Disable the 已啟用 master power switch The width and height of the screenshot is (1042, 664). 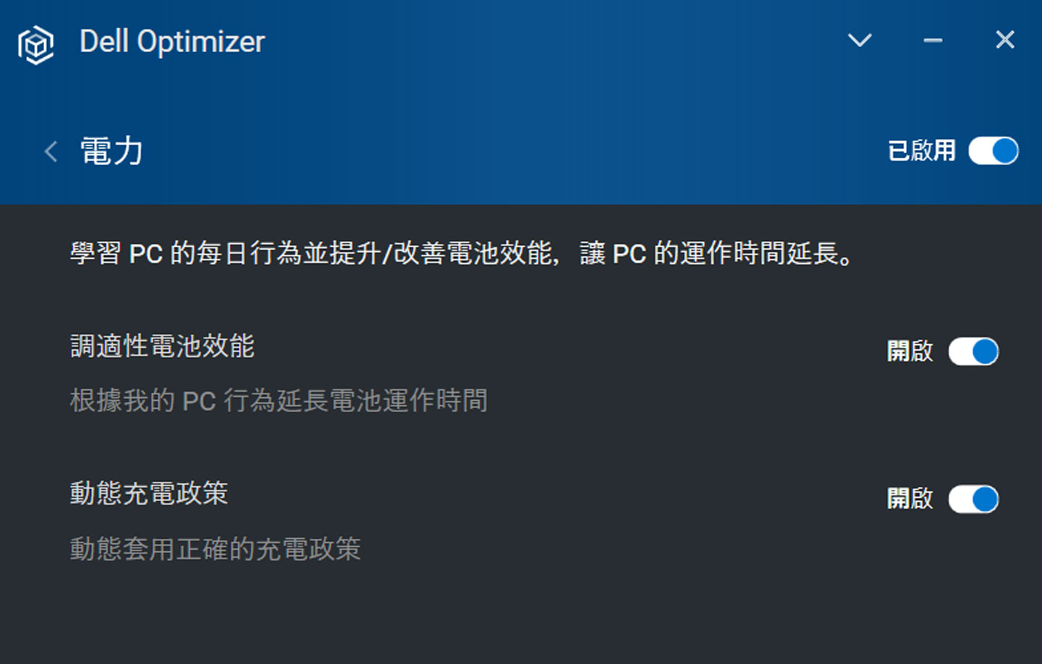click(993, 151)
